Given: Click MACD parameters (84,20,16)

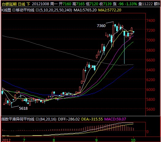Looking at the screenshot, I should point(48,119).
